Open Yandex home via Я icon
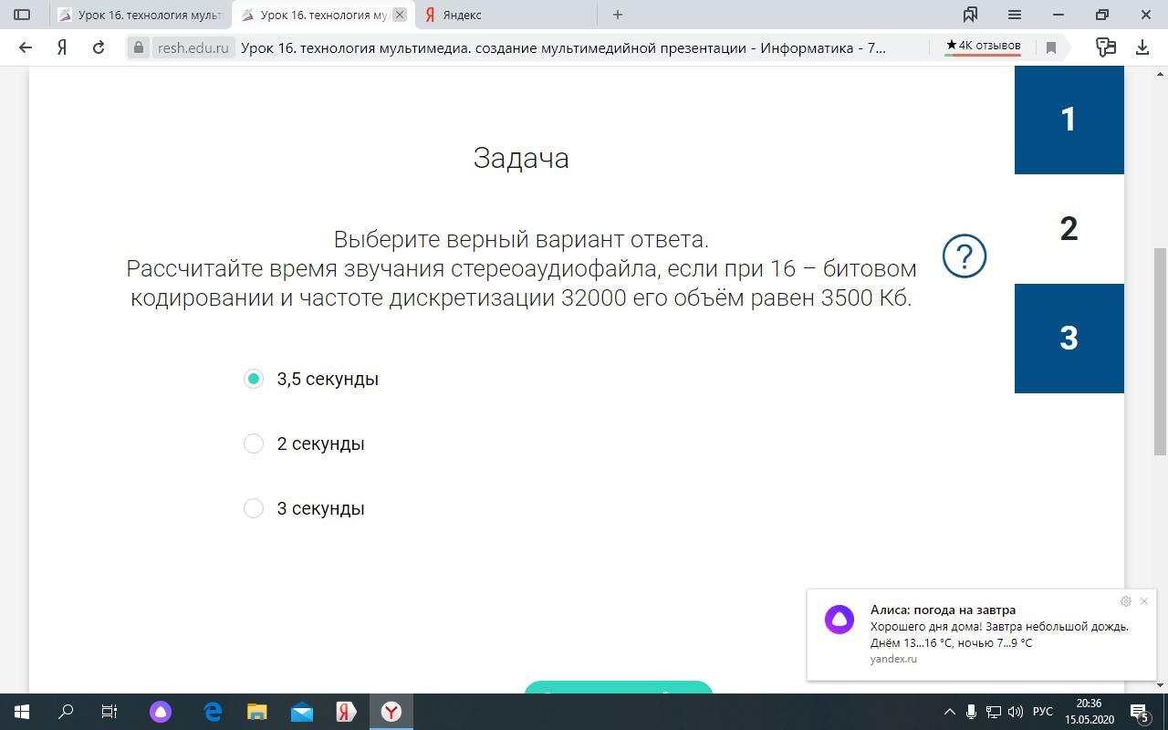The image size is (1168, 730). point(62,47)
